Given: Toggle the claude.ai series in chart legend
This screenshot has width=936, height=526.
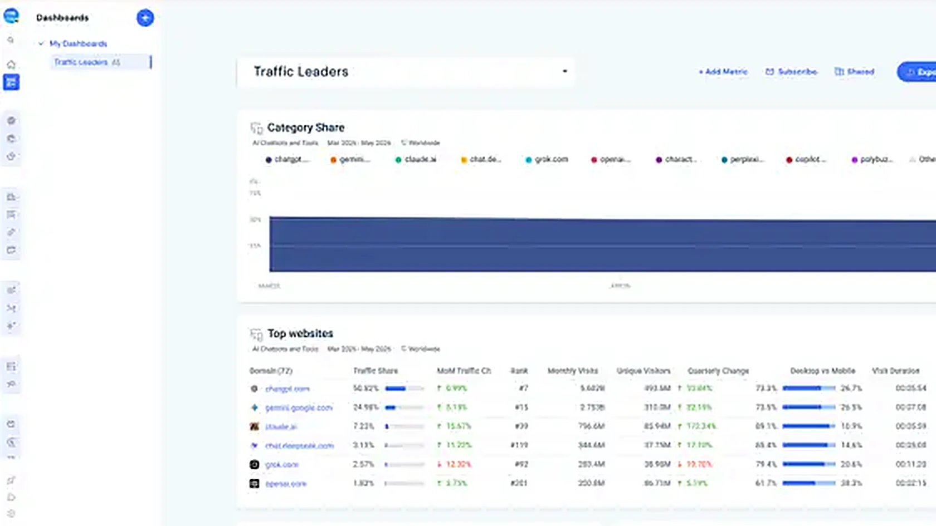Looking at the screenshot, I should (416, 159).
